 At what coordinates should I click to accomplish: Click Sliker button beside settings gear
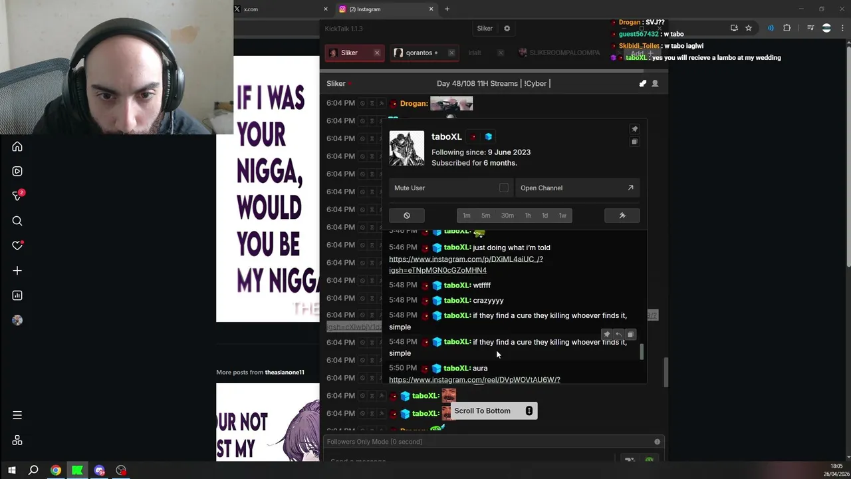click(x=485, y=29)
